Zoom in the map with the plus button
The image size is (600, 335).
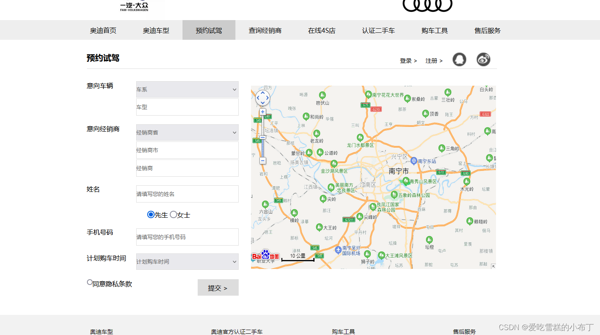tap(262, 112)
